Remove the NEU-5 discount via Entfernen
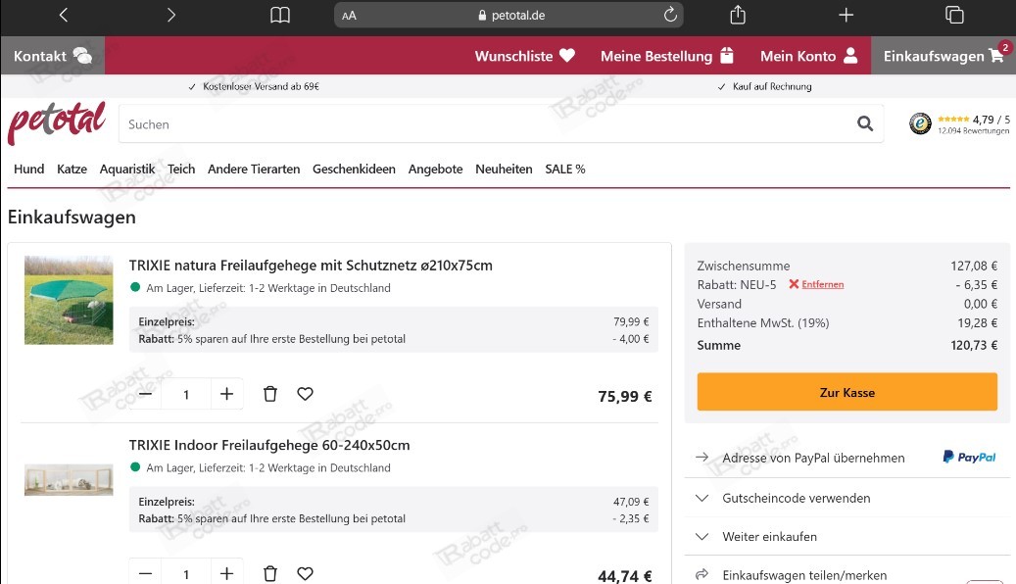The height and width of the screenshot is (584, 1016). click(816, 284)
